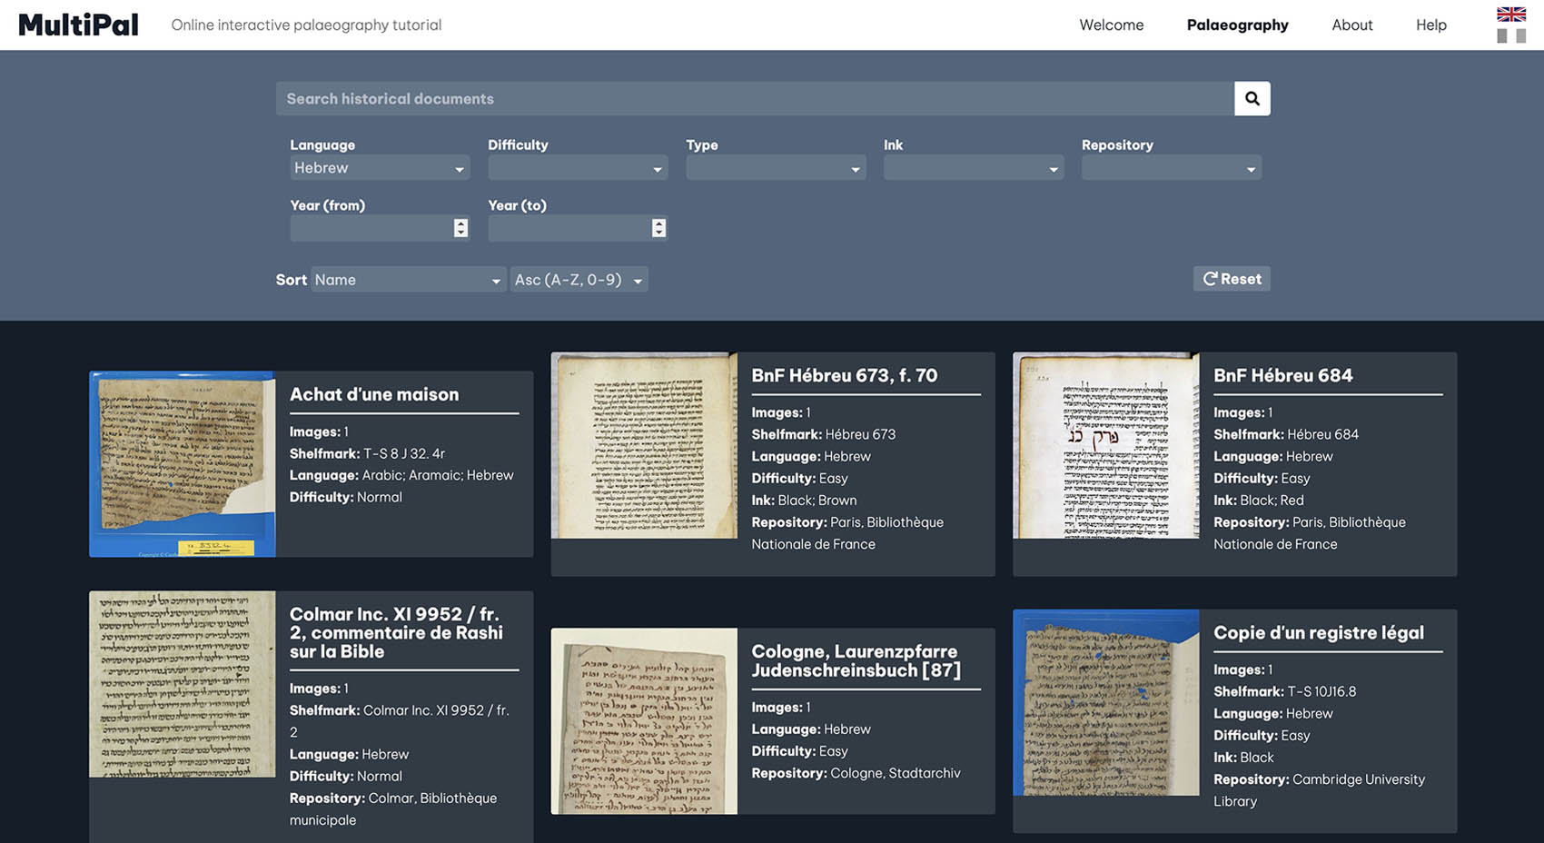
Task: Open the Ink filter dropdown
Action: click(974, 167)
